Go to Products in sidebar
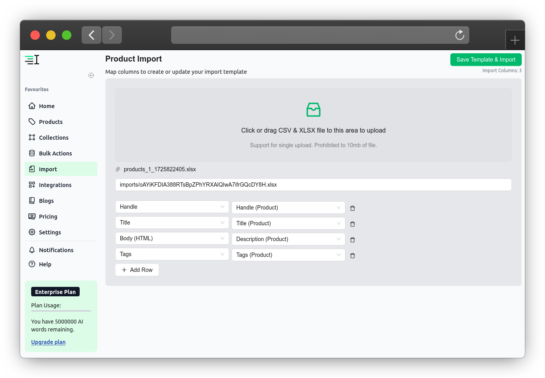545x378 pixels. tap(50, 122)
